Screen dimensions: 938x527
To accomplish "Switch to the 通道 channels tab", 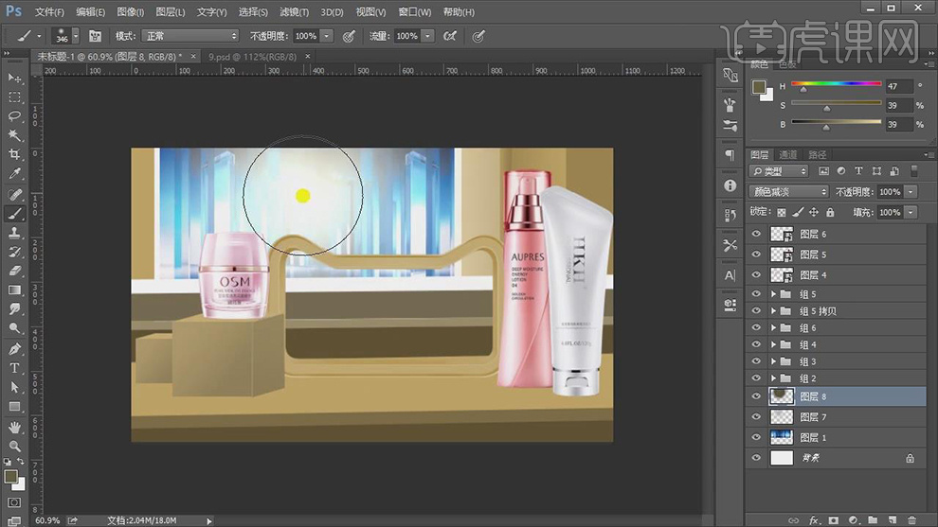I will click(788, 154).
